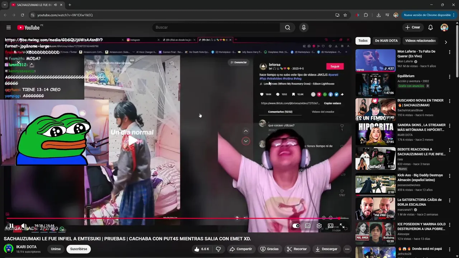Start voice search with the microphone icon
Viewport: 459px width, 258px height.
[304, 28]
